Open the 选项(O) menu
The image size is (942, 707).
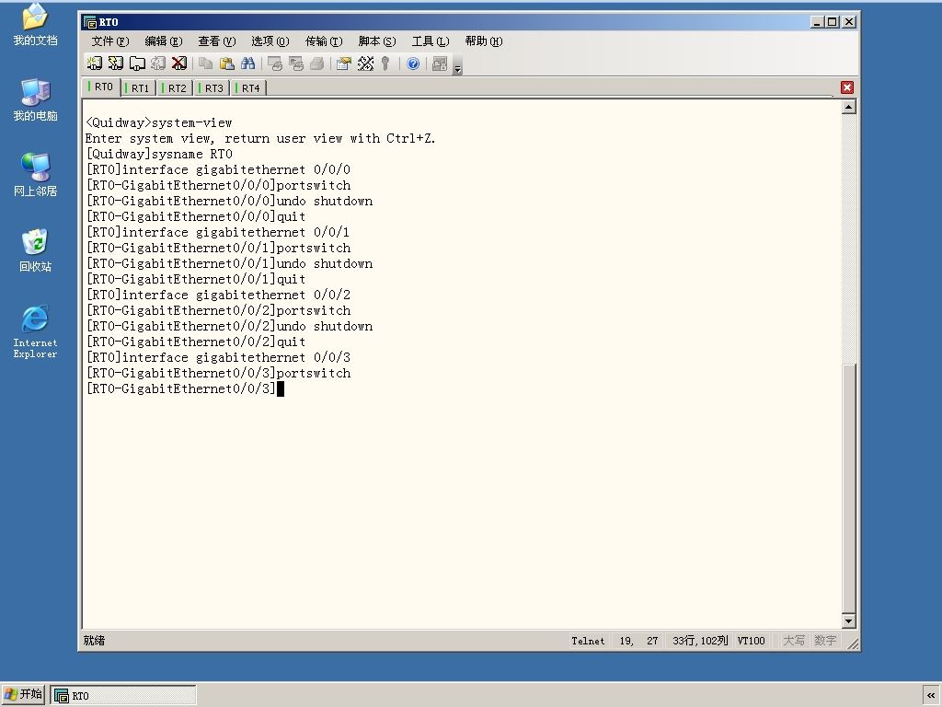pos(270,41)
